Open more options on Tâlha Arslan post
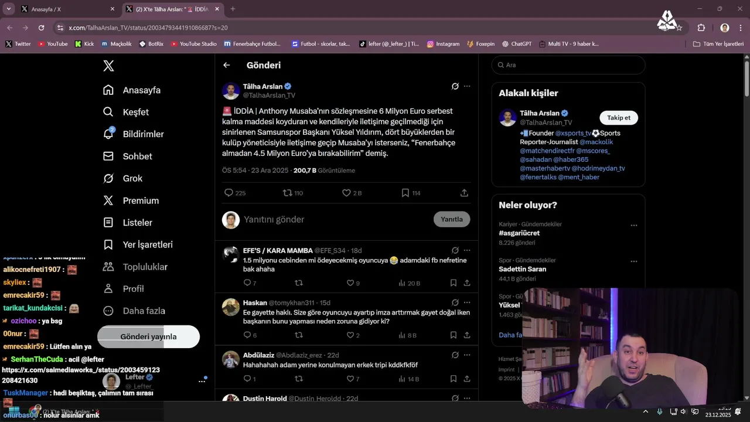Viewport: 750px width, 422px height. point(467,86)
